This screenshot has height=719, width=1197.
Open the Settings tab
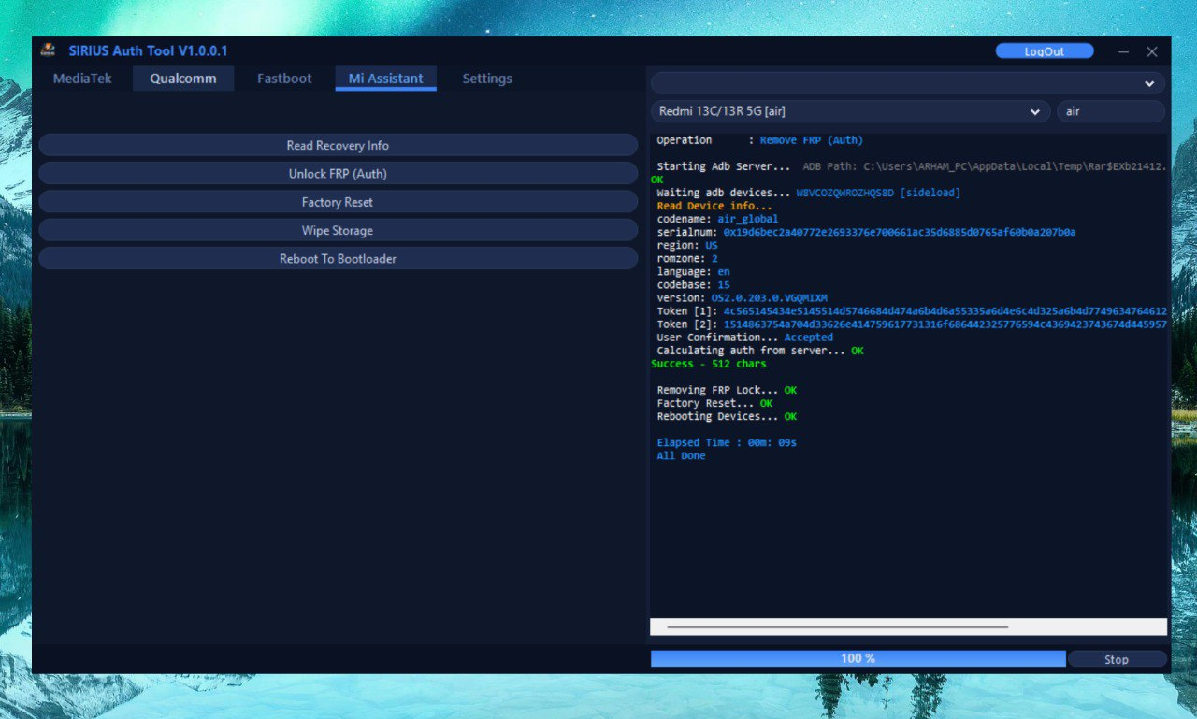[487, 79]
